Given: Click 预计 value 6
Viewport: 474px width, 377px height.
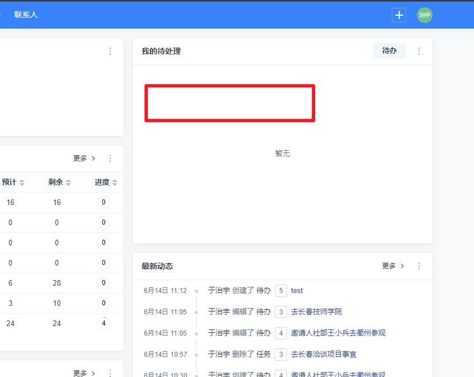Looking at the screenshot, I should pyautogui.click(x=10, y=283).
